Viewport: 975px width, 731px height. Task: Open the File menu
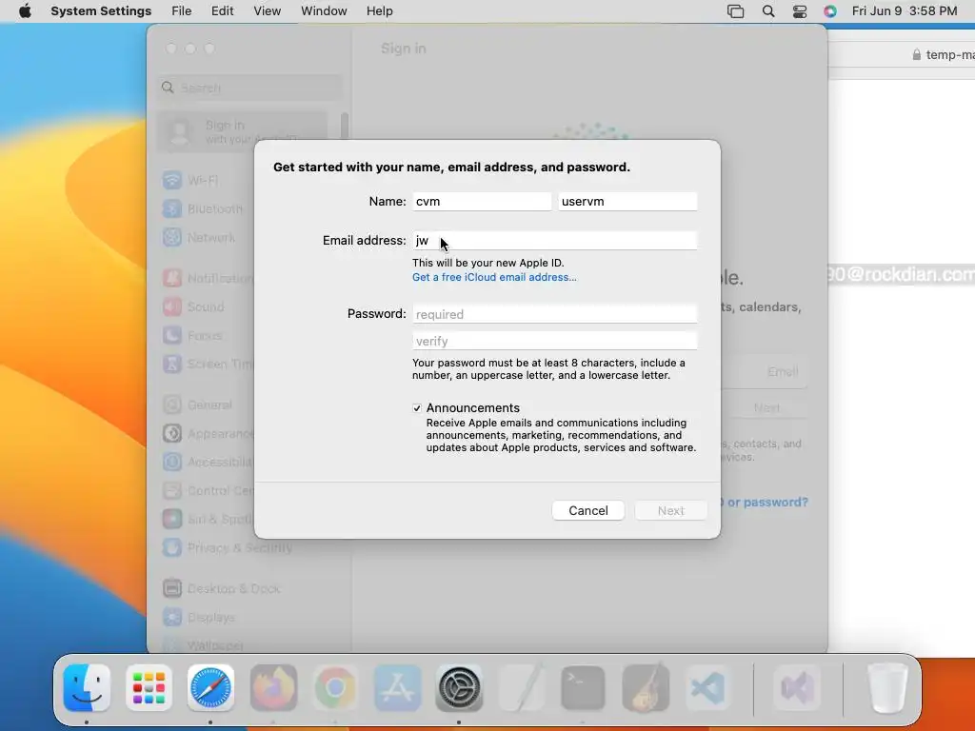182,11
